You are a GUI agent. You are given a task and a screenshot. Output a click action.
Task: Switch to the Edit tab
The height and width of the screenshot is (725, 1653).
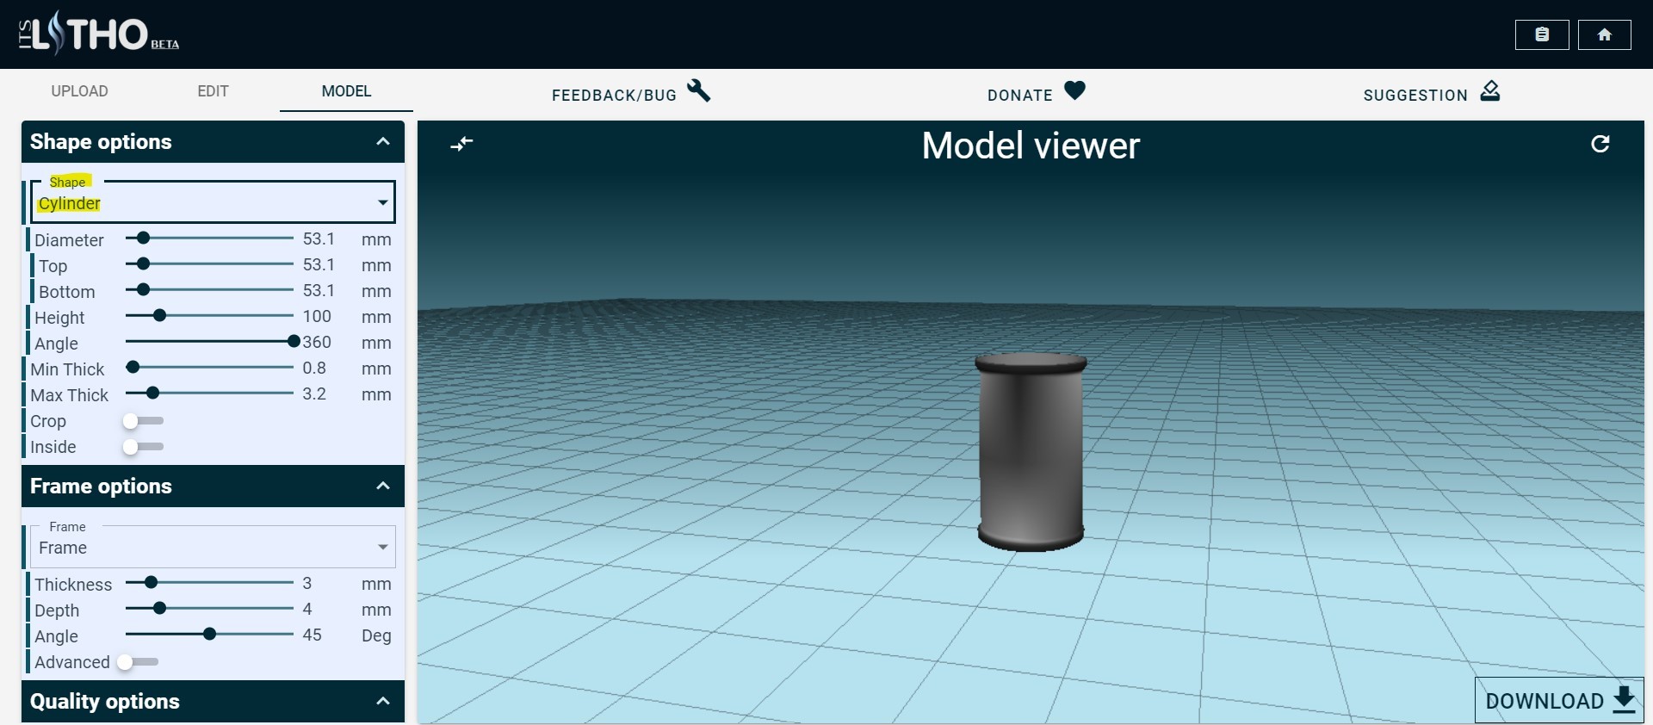[x=213, y=91]
